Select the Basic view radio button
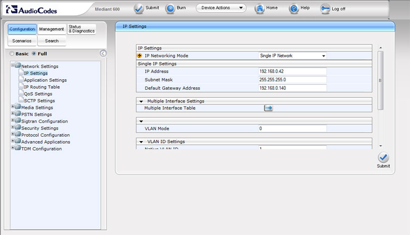410x235 pixels. [x=12, y=53]
